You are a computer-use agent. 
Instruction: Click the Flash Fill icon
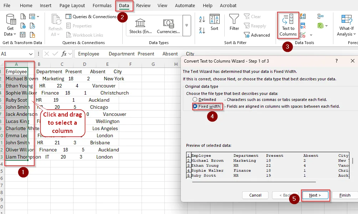[303, 16]
